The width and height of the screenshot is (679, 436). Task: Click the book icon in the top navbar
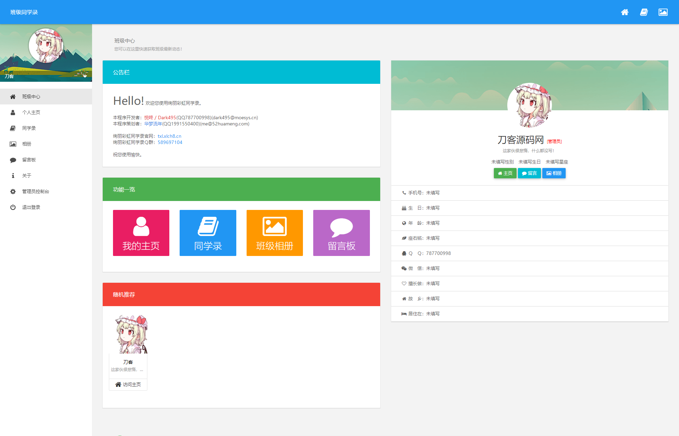tap(644, 12)
